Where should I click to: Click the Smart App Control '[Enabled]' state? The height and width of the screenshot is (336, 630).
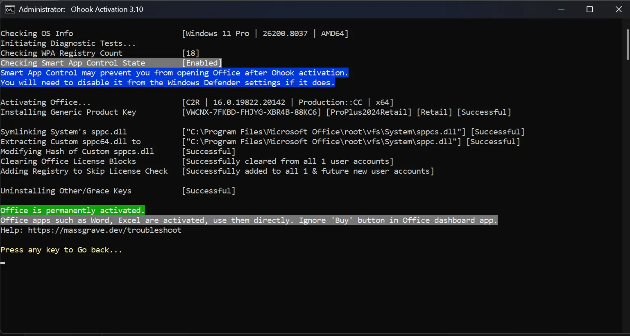coord(202,63)
